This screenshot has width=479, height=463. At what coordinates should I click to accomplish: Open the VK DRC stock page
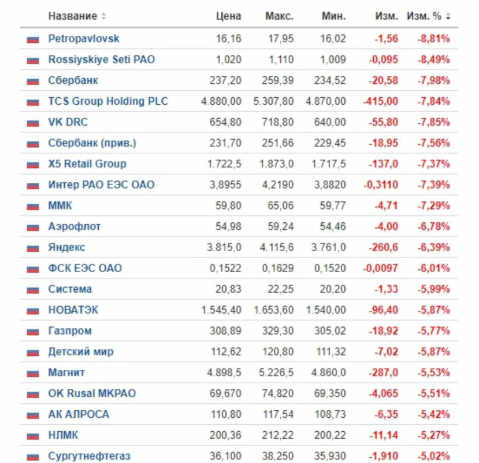click(x=68, y=122)
